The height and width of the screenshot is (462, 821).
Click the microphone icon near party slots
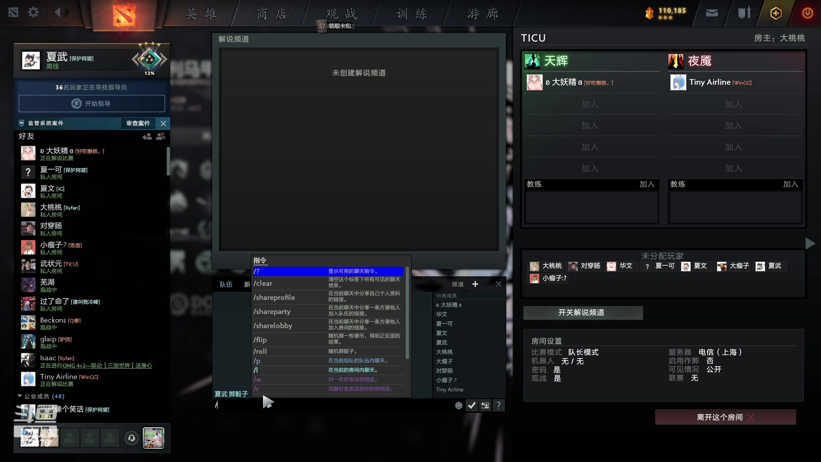coord(131,438)
